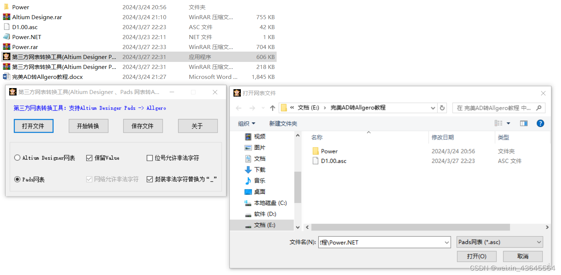Screen dimensions: 561x275
Task: Enable the 位号允许非法字符 checkbox
Action: pyautogui.click(x=150, y=158)
